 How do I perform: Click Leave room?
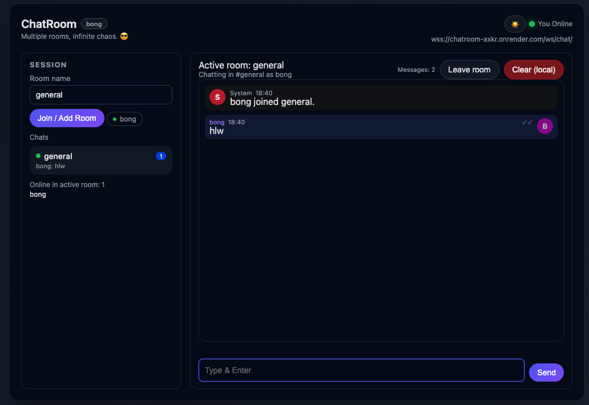[469, 69]
